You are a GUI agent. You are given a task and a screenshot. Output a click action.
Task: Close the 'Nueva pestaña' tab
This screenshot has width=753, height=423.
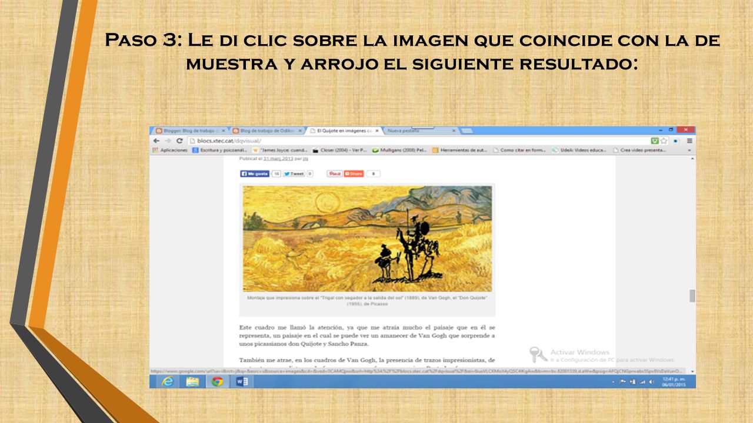[454, 130]
